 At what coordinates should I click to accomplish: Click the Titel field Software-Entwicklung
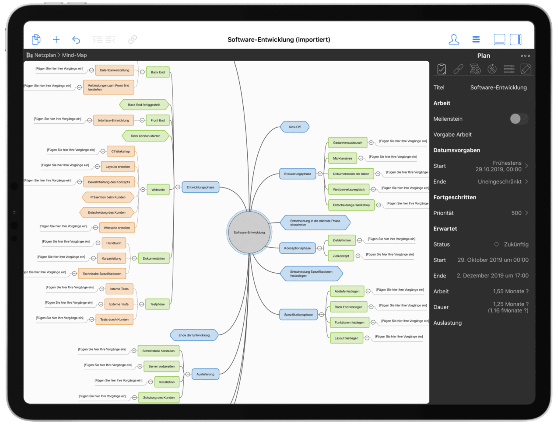(498, 87)
